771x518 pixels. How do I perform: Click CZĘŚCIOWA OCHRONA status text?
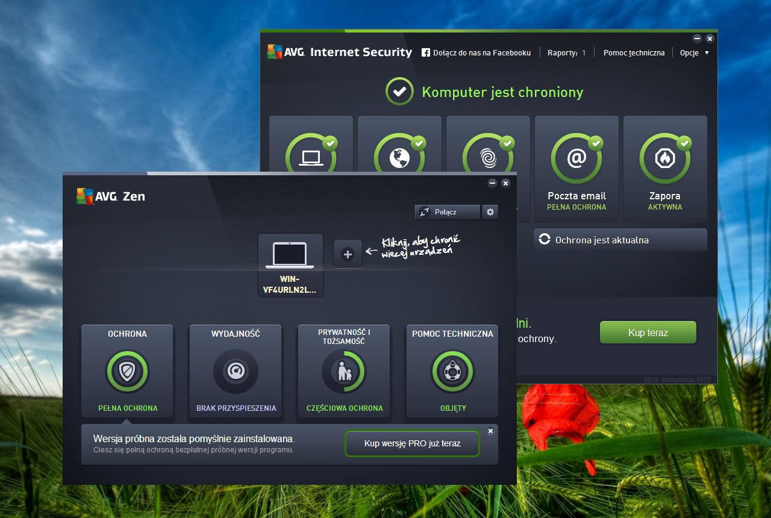(345, 408)
